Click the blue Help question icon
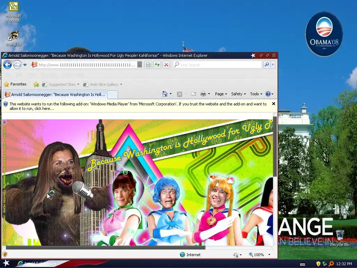 click(268, 94)
